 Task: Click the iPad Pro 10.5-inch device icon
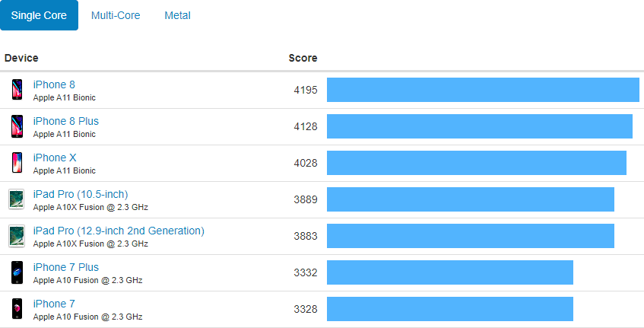pos(17,199)
